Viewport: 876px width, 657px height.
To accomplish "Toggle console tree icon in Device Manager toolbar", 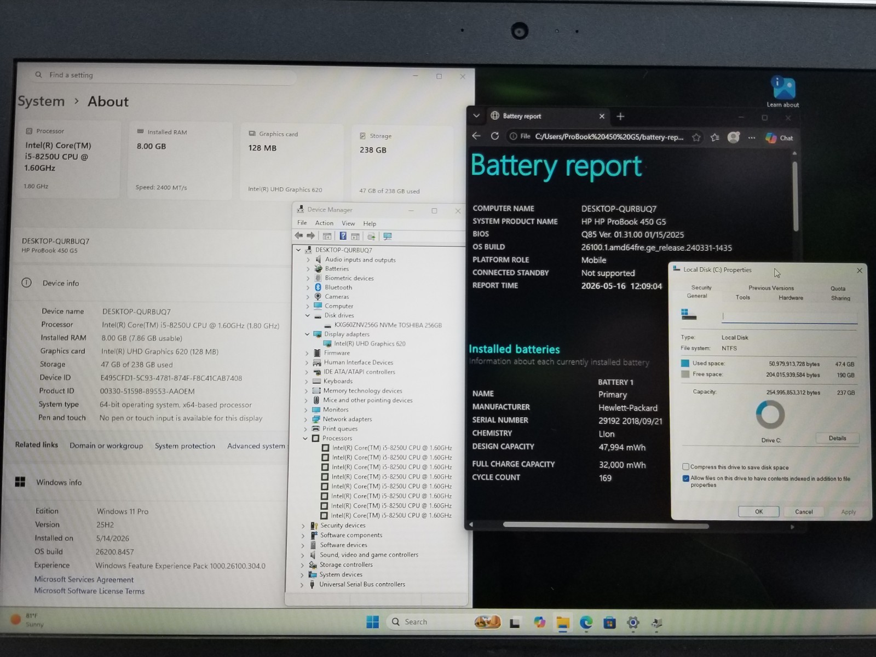I will 327,237.
